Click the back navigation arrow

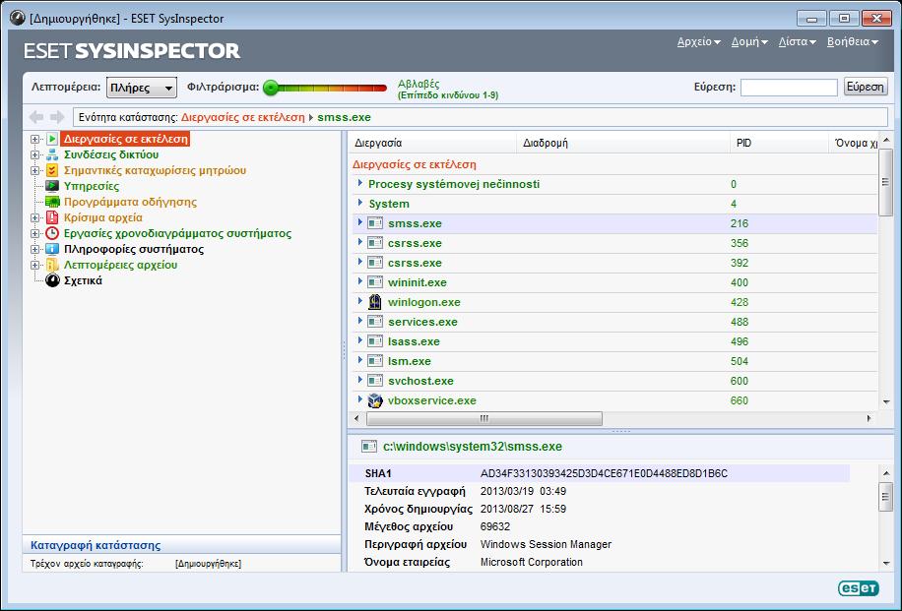(36, 117)
